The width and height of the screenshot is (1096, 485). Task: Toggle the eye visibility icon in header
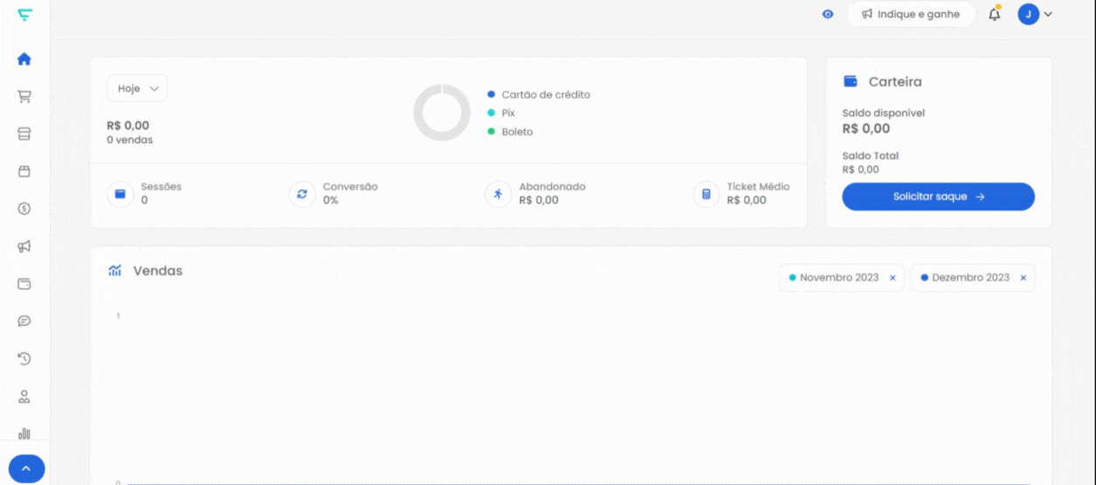828,14
